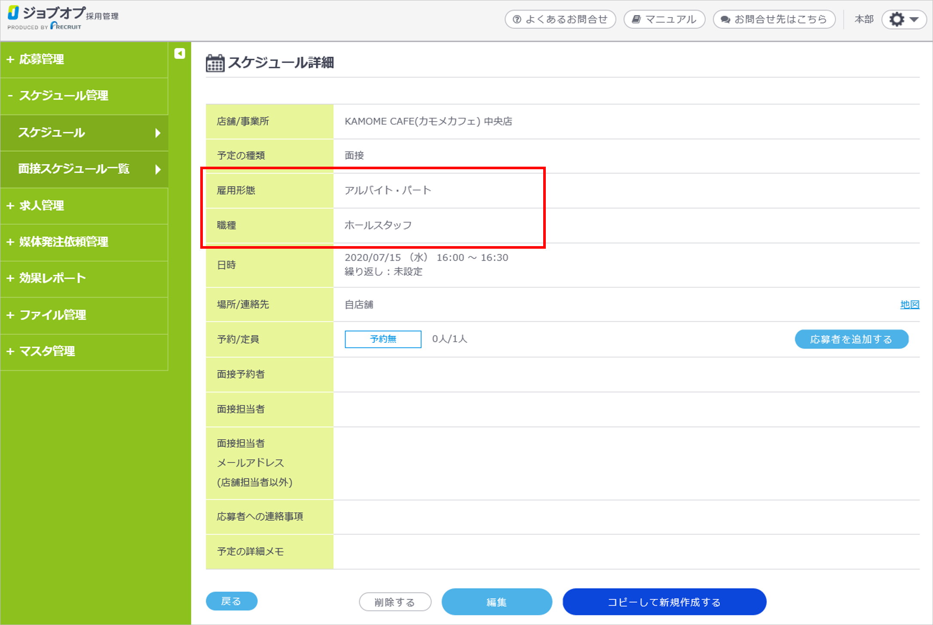Collapse the sidebar with the arrow icon

click(180, 53)
